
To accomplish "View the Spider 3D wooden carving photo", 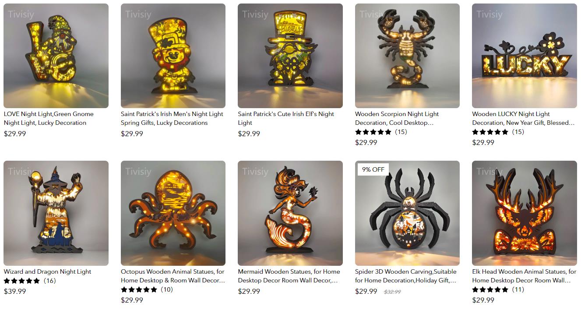I will 407,213.
